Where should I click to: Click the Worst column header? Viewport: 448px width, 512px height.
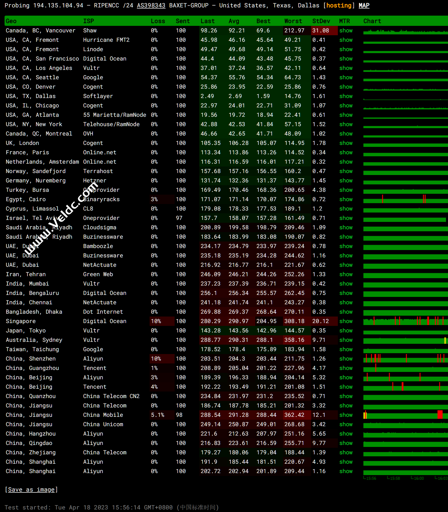[293, 21]
